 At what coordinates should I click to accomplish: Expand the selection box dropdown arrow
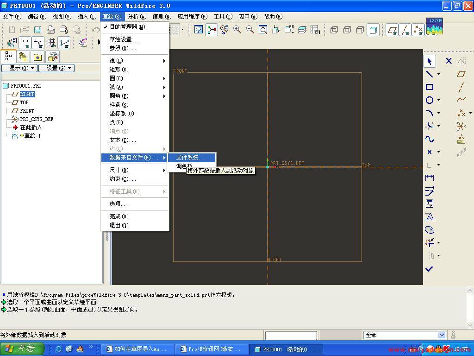[182, 30]
